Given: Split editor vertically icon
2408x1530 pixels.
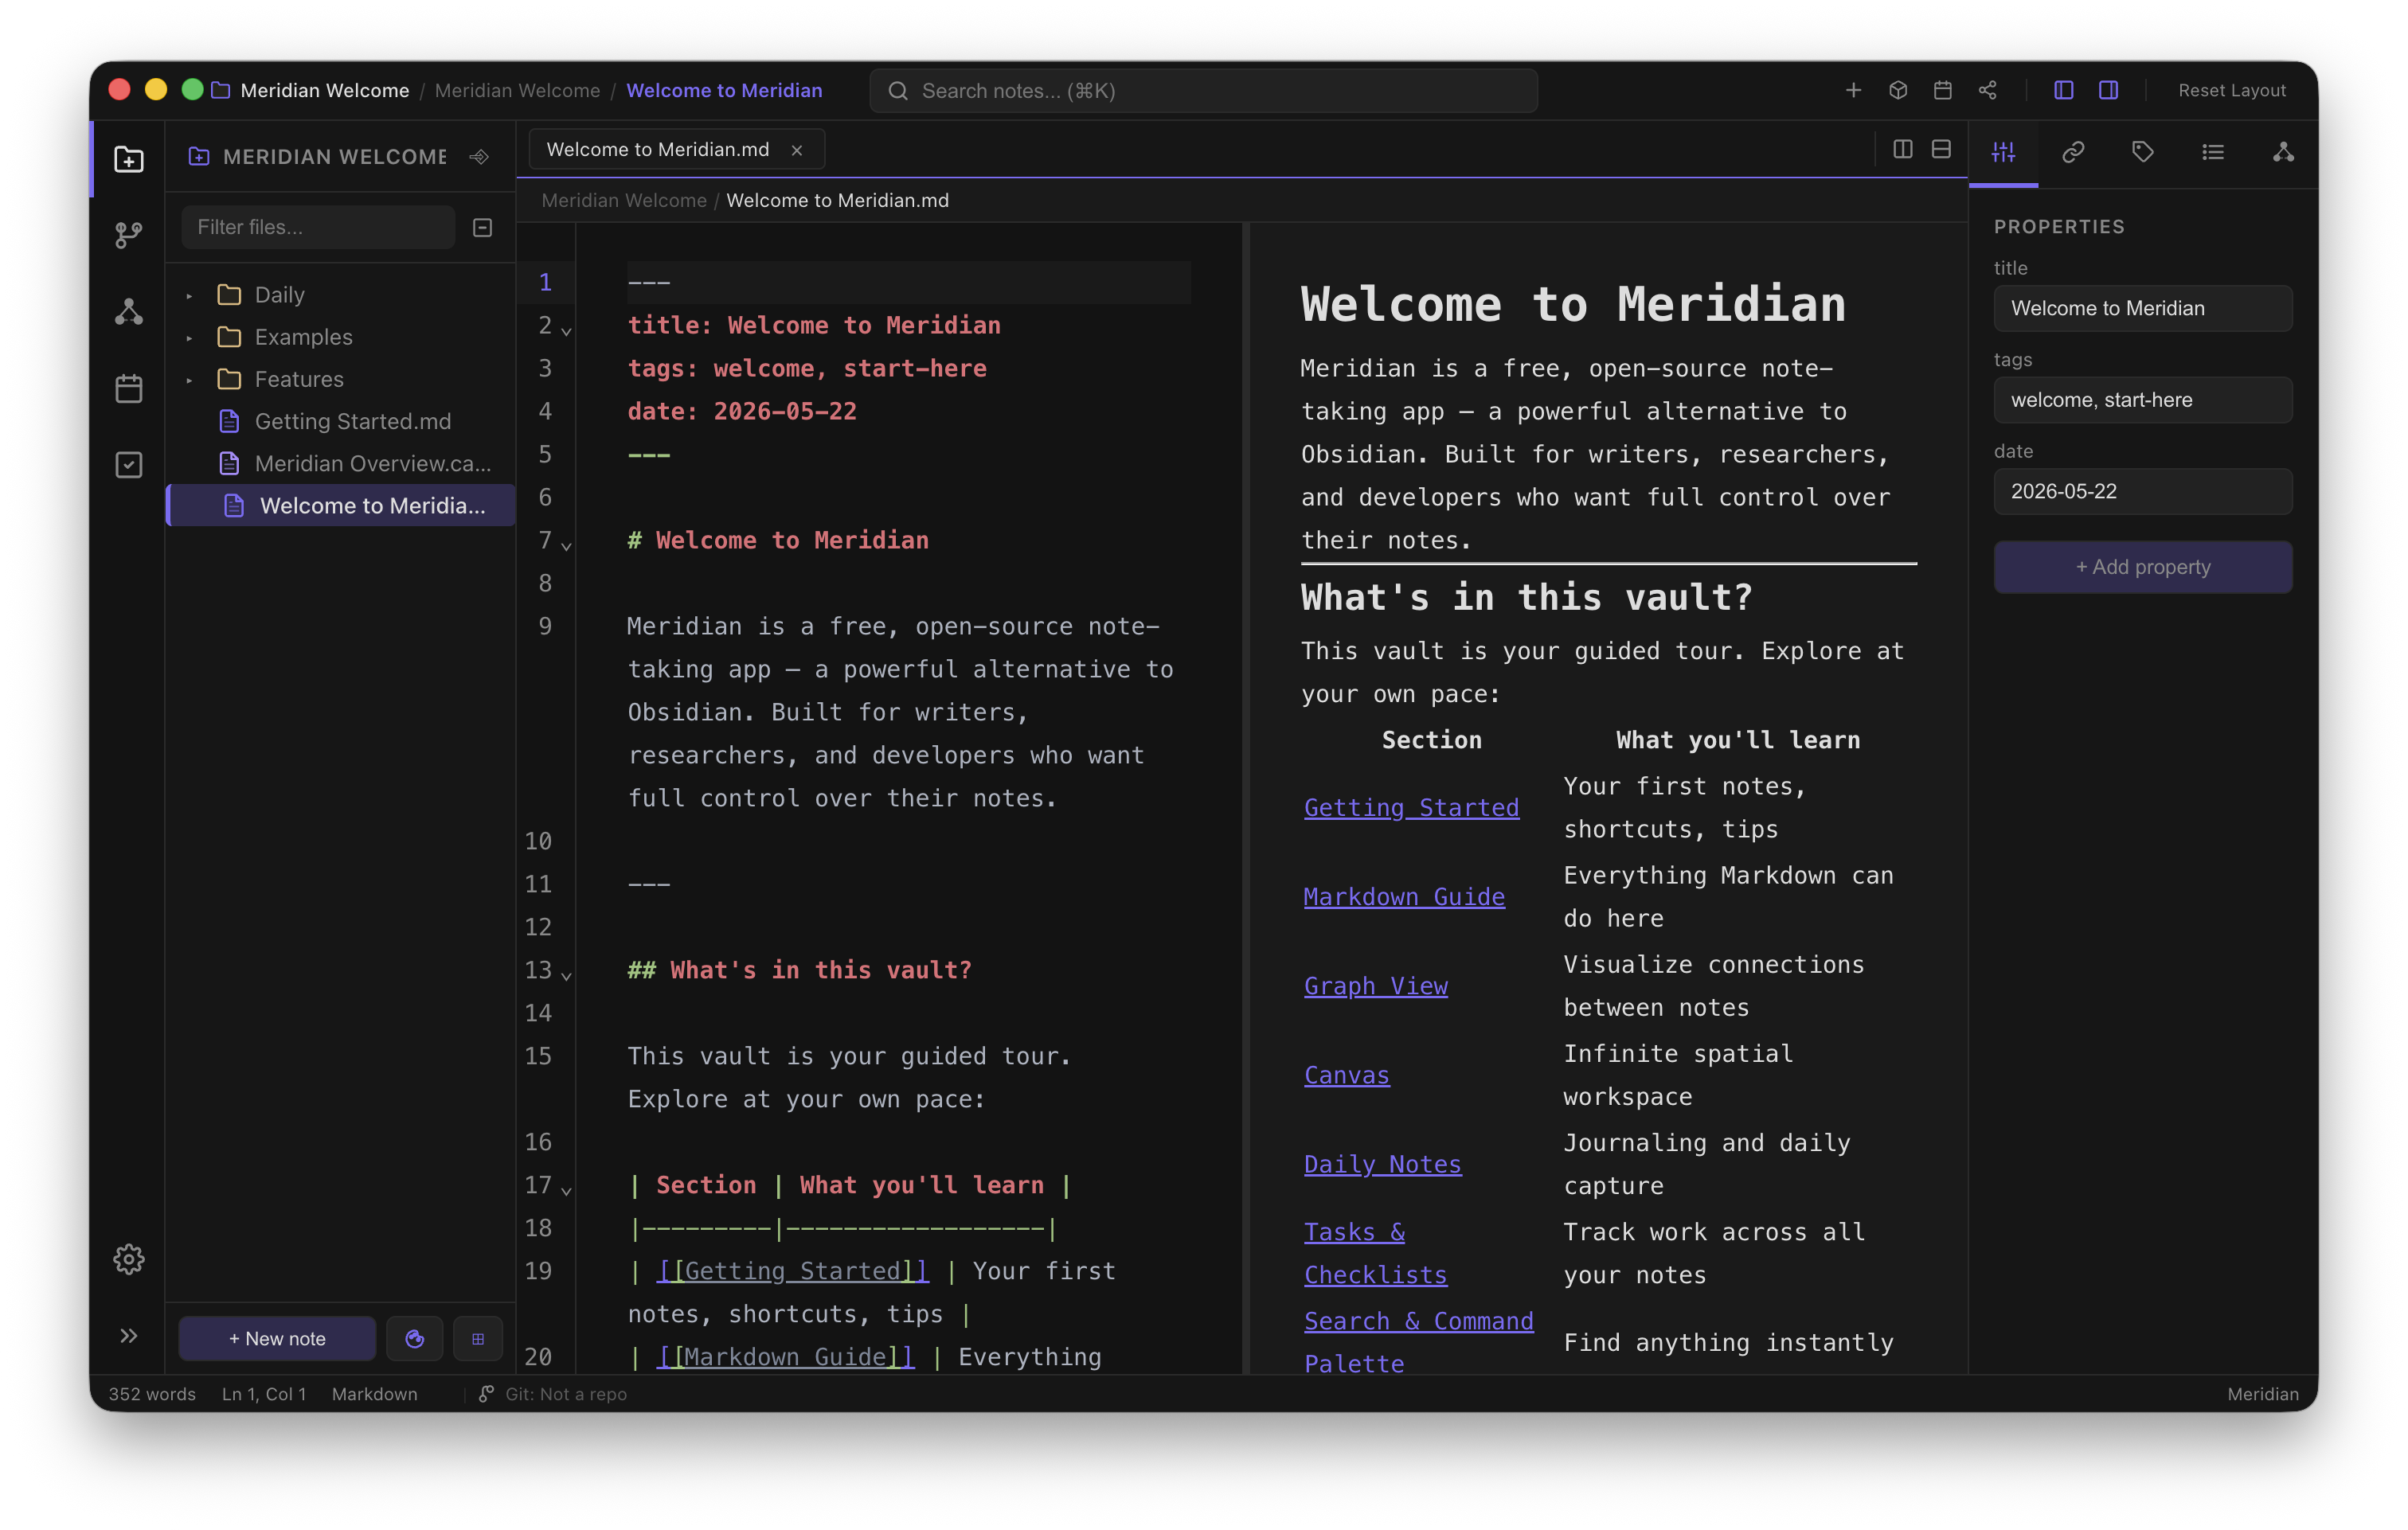Looking at the screenshot, I should 1903,149.
